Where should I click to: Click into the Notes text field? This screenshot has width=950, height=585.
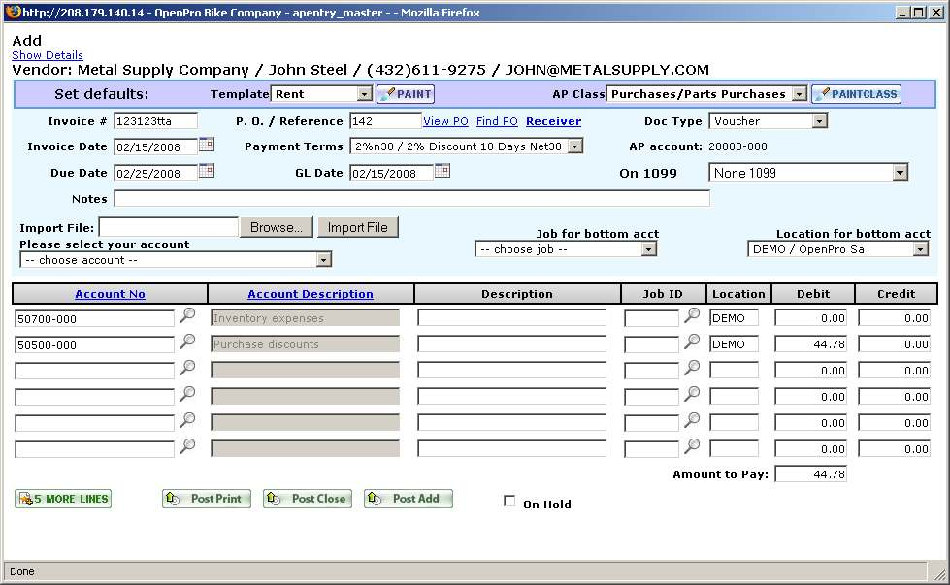coord(411,199)
